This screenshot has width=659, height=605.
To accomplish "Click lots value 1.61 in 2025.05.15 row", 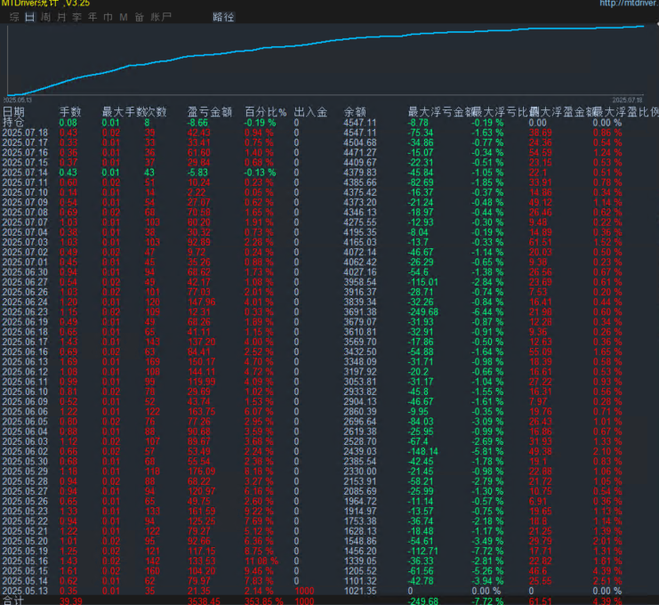I will click(x=68, y=571).
